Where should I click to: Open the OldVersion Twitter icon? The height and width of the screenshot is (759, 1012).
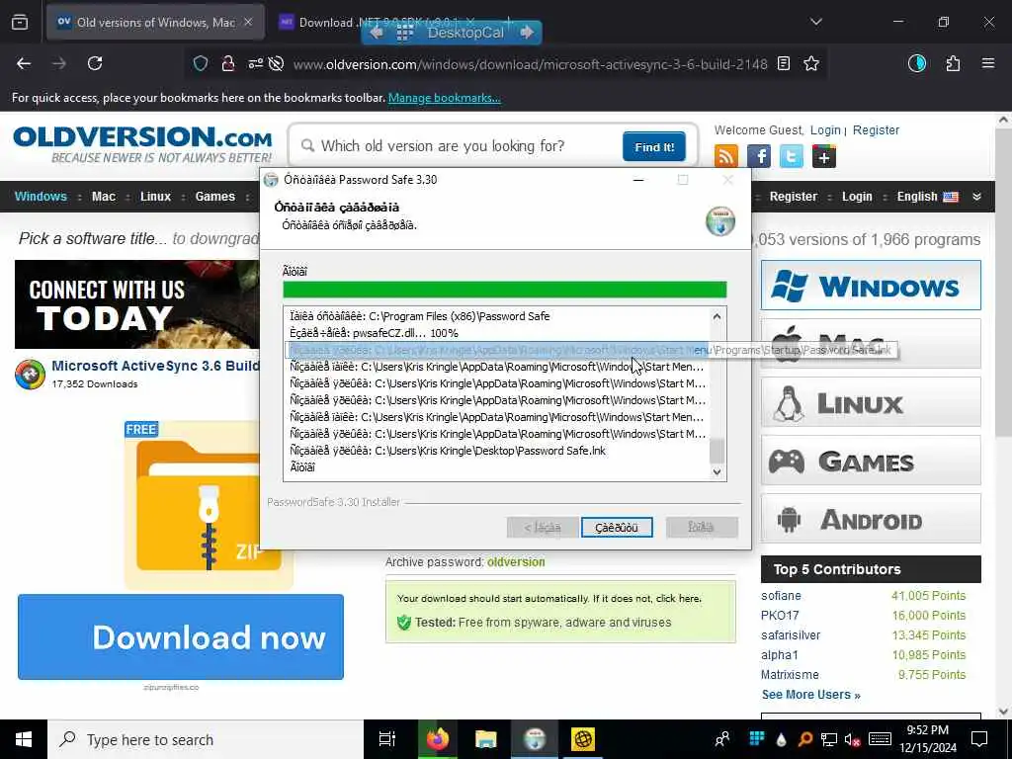(792, 156)
